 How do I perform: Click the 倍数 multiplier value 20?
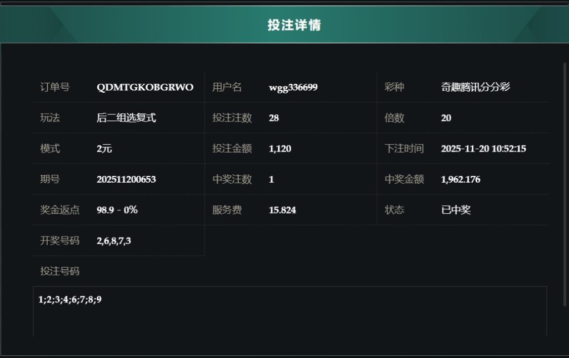click(446, 118)
